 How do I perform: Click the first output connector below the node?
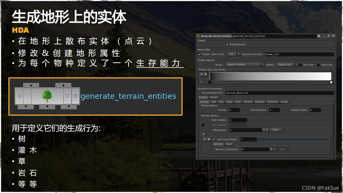point(26,106)
